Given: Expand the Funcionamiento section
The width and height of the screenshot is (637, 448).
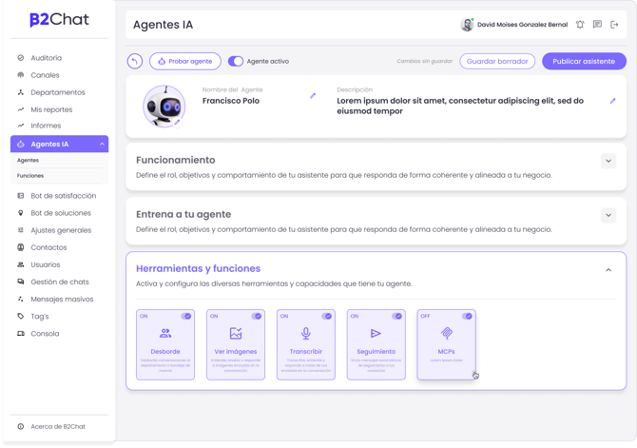Looking at the screenshot, I should (608, 161).
